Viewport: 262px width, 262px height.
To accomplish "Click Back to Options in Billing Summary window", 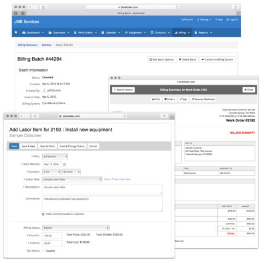I will [123, 90].
